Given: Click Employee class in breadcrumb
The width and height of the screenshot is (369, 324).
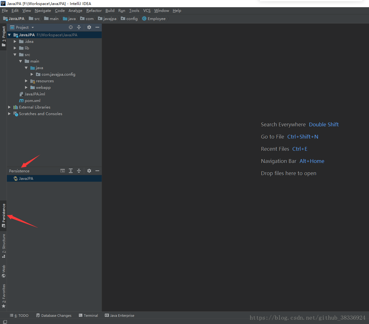Looking at the screenshot, I should pos(154,19).
